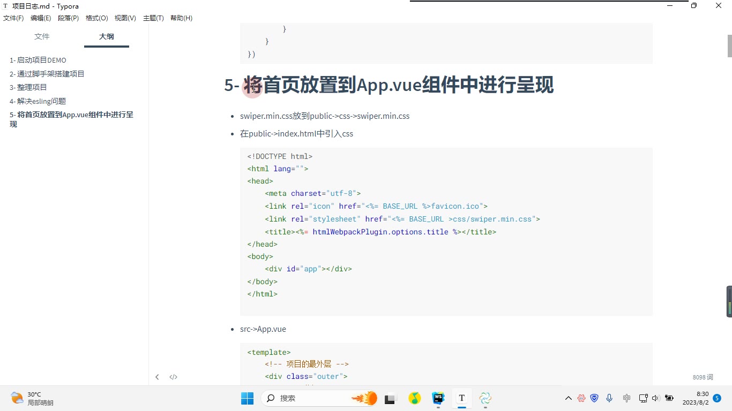Minimize the Typora window

(x=670, y=6)
